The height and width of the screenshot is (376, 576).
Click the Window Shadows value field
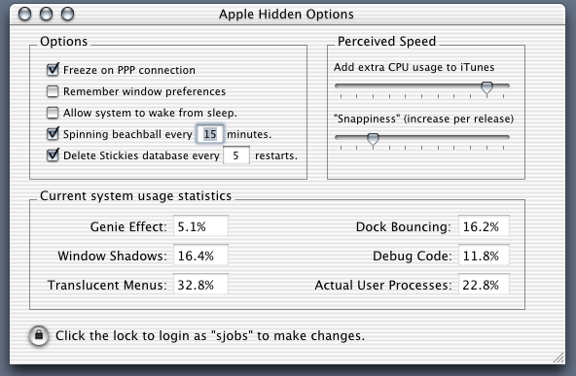coord(200,255)
